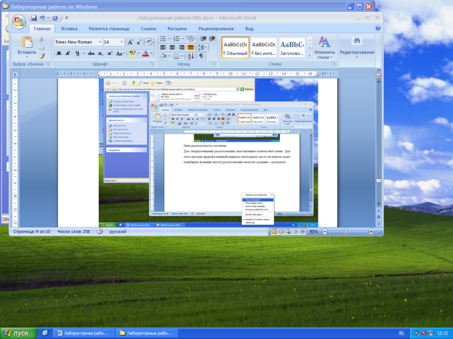Open the numbered list dropdown

tap(183, 39)
